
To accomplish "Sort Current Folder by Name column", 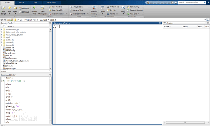I will pos(10,26).
